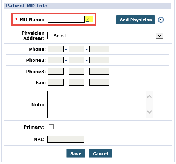Check the Primary checkbox

51,127
